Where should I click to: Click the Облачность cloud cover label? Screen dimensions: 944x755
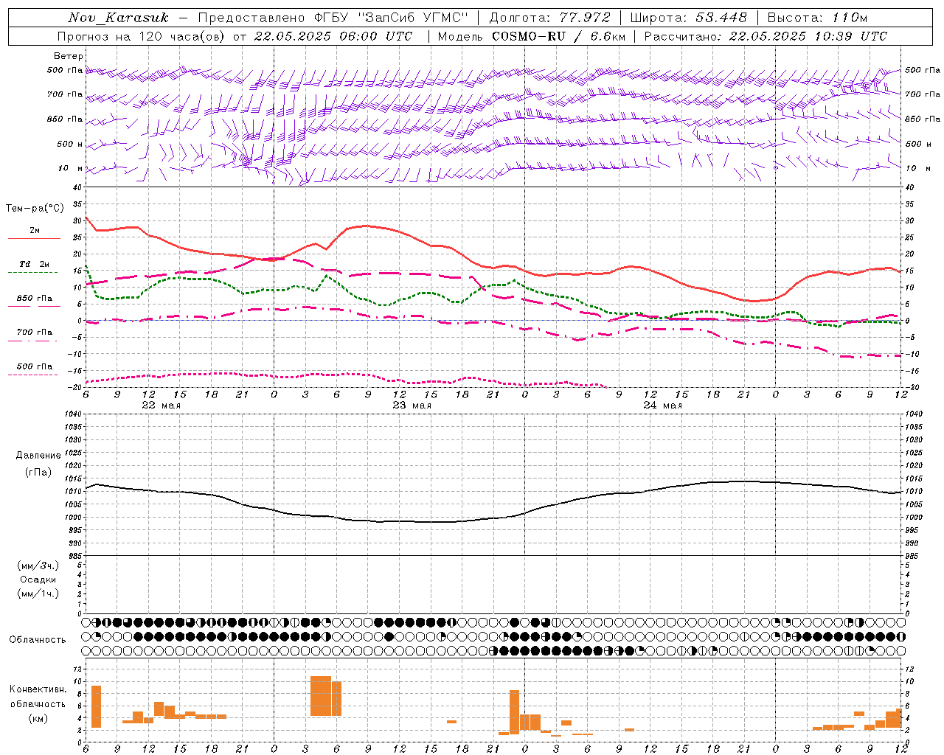(38, 640)
